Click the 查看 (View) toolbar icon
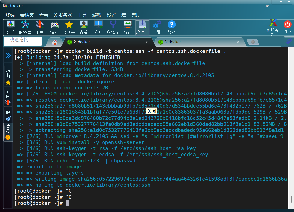The width and height of the screenshot is (294, 212). (x=83, y=27)
